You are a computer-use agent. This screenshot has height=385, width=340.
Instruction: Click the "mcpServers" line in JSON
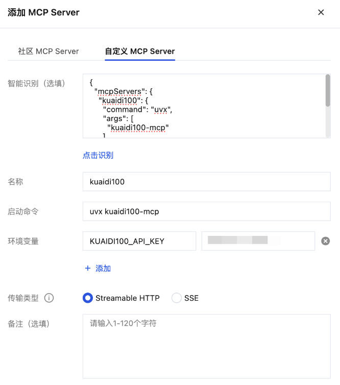(x=123, y=91)
